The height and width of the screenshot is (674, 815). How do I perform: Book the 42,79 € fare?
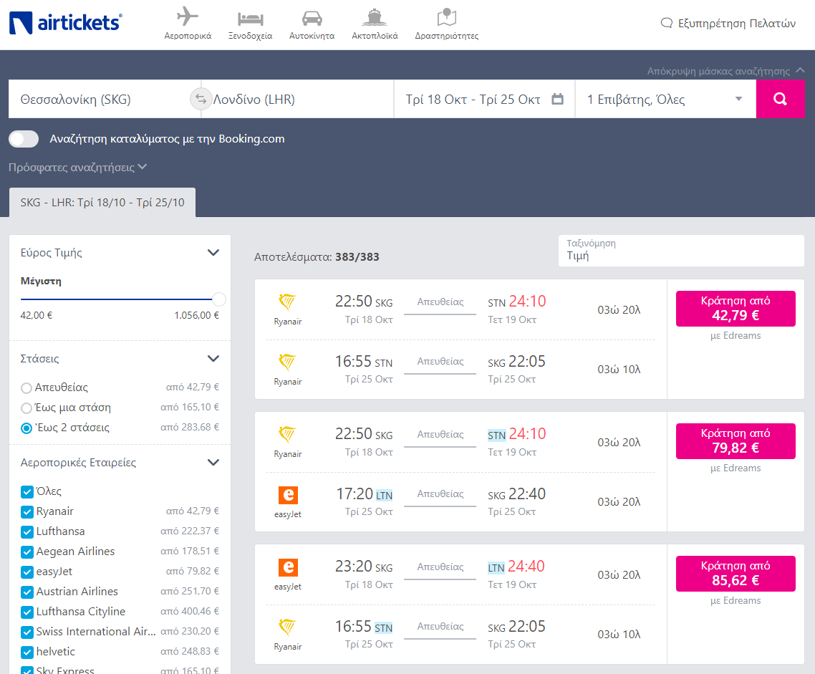(x=736, y=309)
